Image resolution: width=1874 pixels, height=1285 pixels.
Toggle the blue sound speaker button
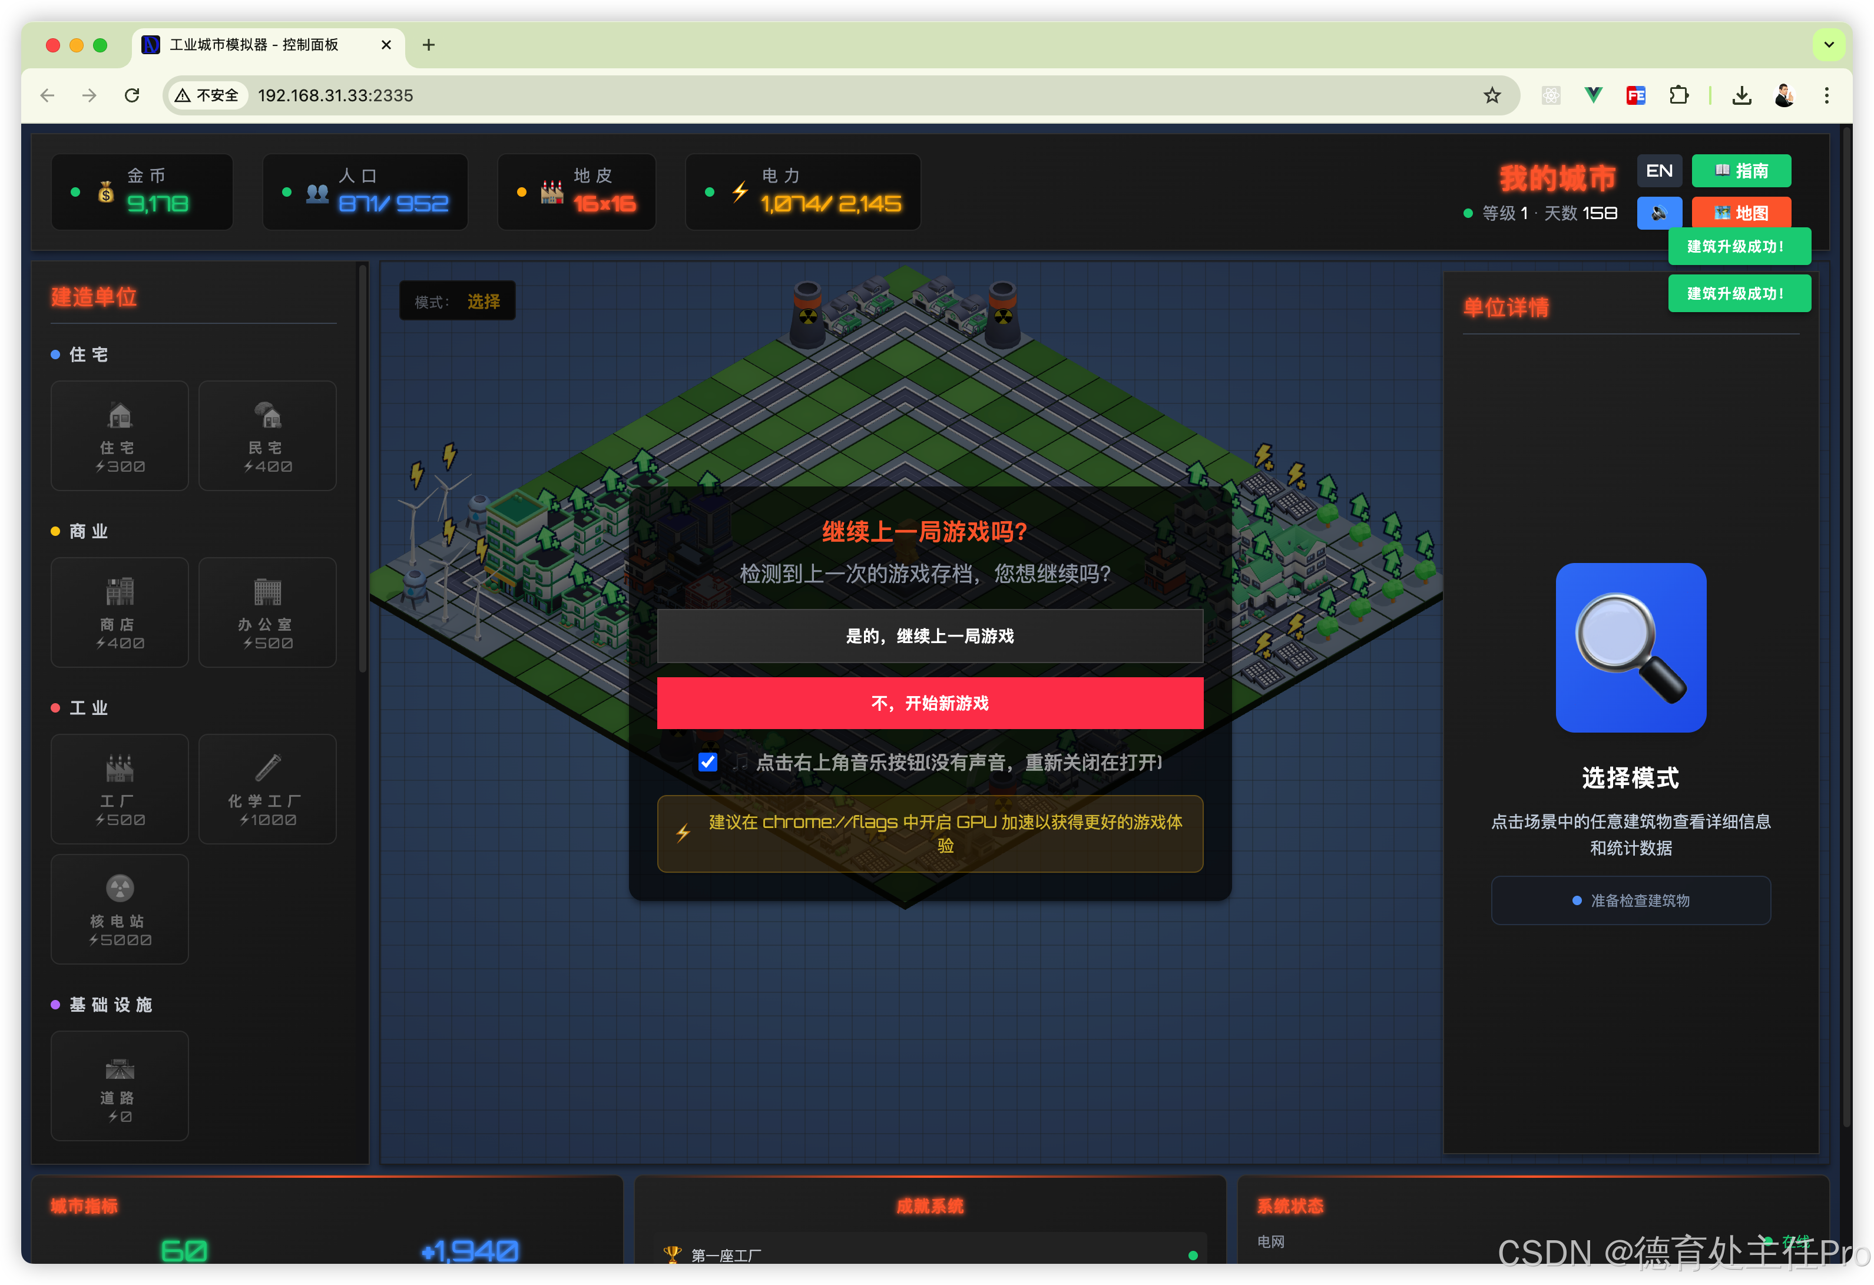point(1658,213)
